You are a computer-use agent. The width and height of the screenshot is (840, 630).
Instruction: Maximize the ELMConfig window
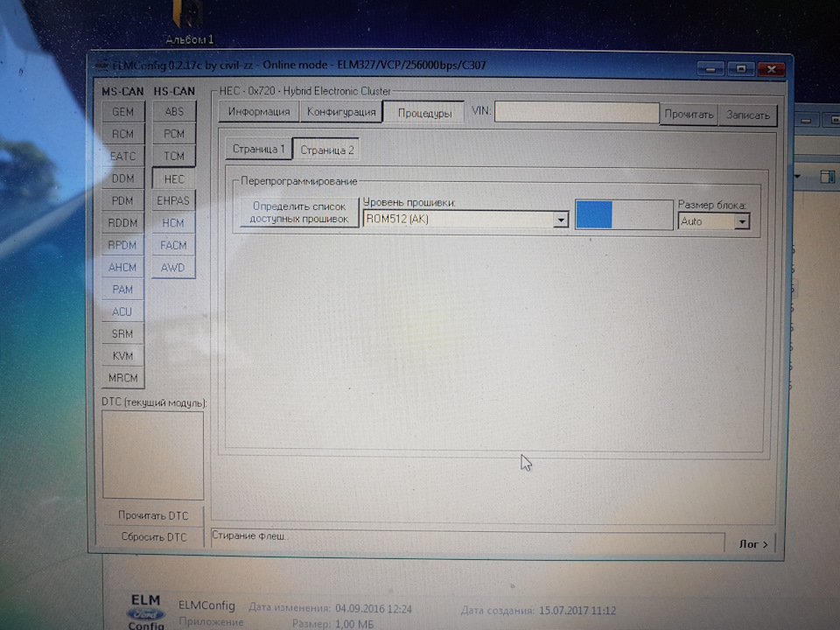(x=741, y=69)
